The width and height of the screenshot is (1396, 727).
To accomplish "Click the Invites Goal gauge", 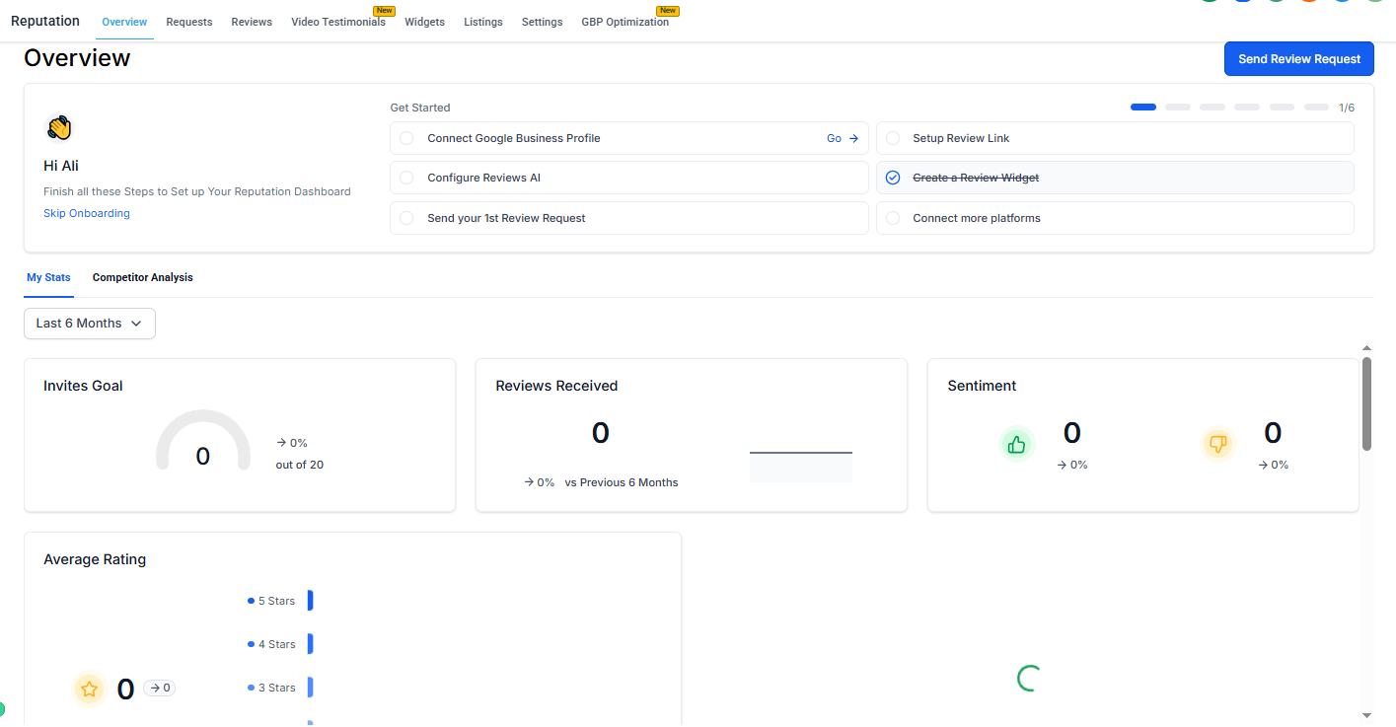I will tap(203, 442).
